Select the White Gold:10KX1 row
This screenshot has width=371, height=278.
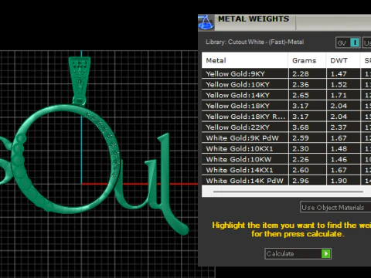point(286,148)
